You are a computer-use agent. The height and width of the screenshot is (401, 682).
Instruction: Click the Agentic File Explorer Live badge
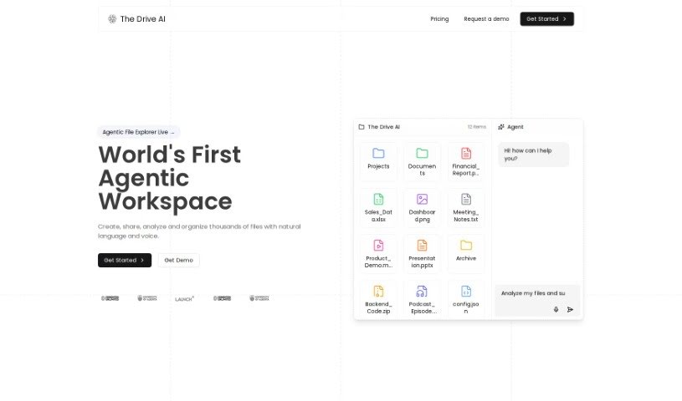pyautogui.click(x=139, y=132)
